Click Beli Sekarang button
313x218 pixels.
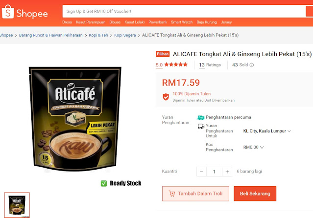pyautogui.click(x=255, y=194)
